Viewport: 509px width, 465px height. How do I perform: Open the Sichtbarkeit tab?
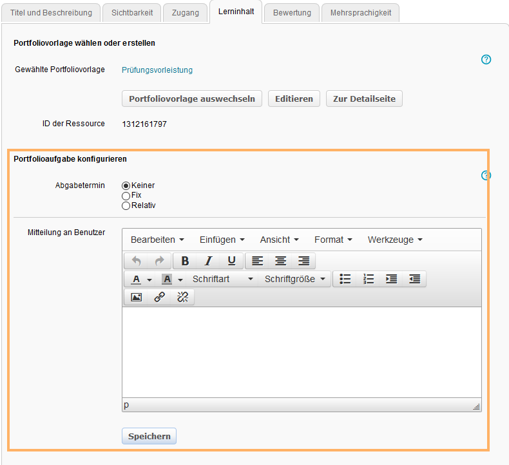[131, 13]
